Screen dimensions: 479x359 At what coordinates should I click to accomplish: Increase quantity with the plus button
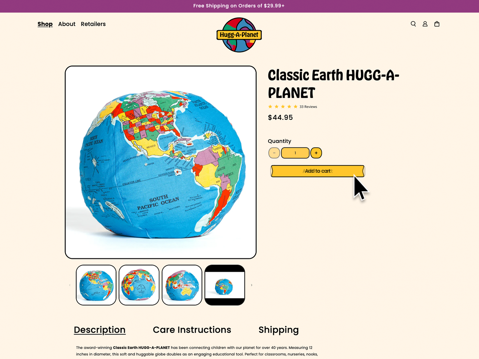316,153
